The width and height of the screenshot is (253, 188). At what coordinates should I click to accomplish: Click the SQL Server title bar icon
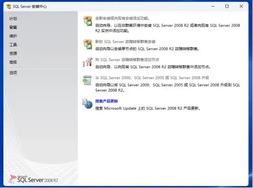point(9,7)
